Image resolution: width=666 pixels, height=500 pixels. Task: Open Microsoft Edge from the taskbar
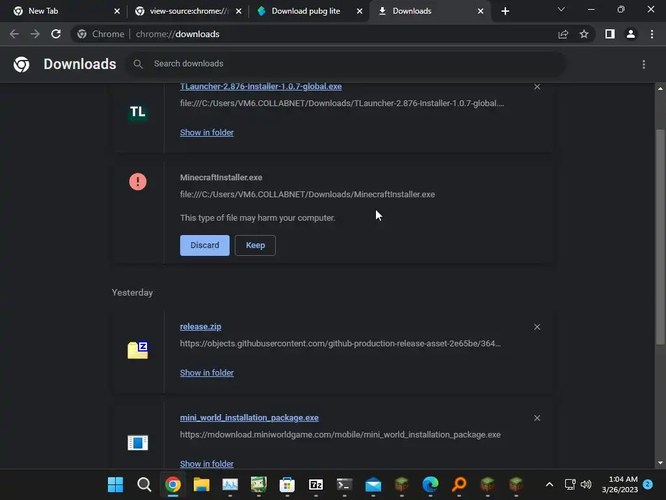(431, 484)
